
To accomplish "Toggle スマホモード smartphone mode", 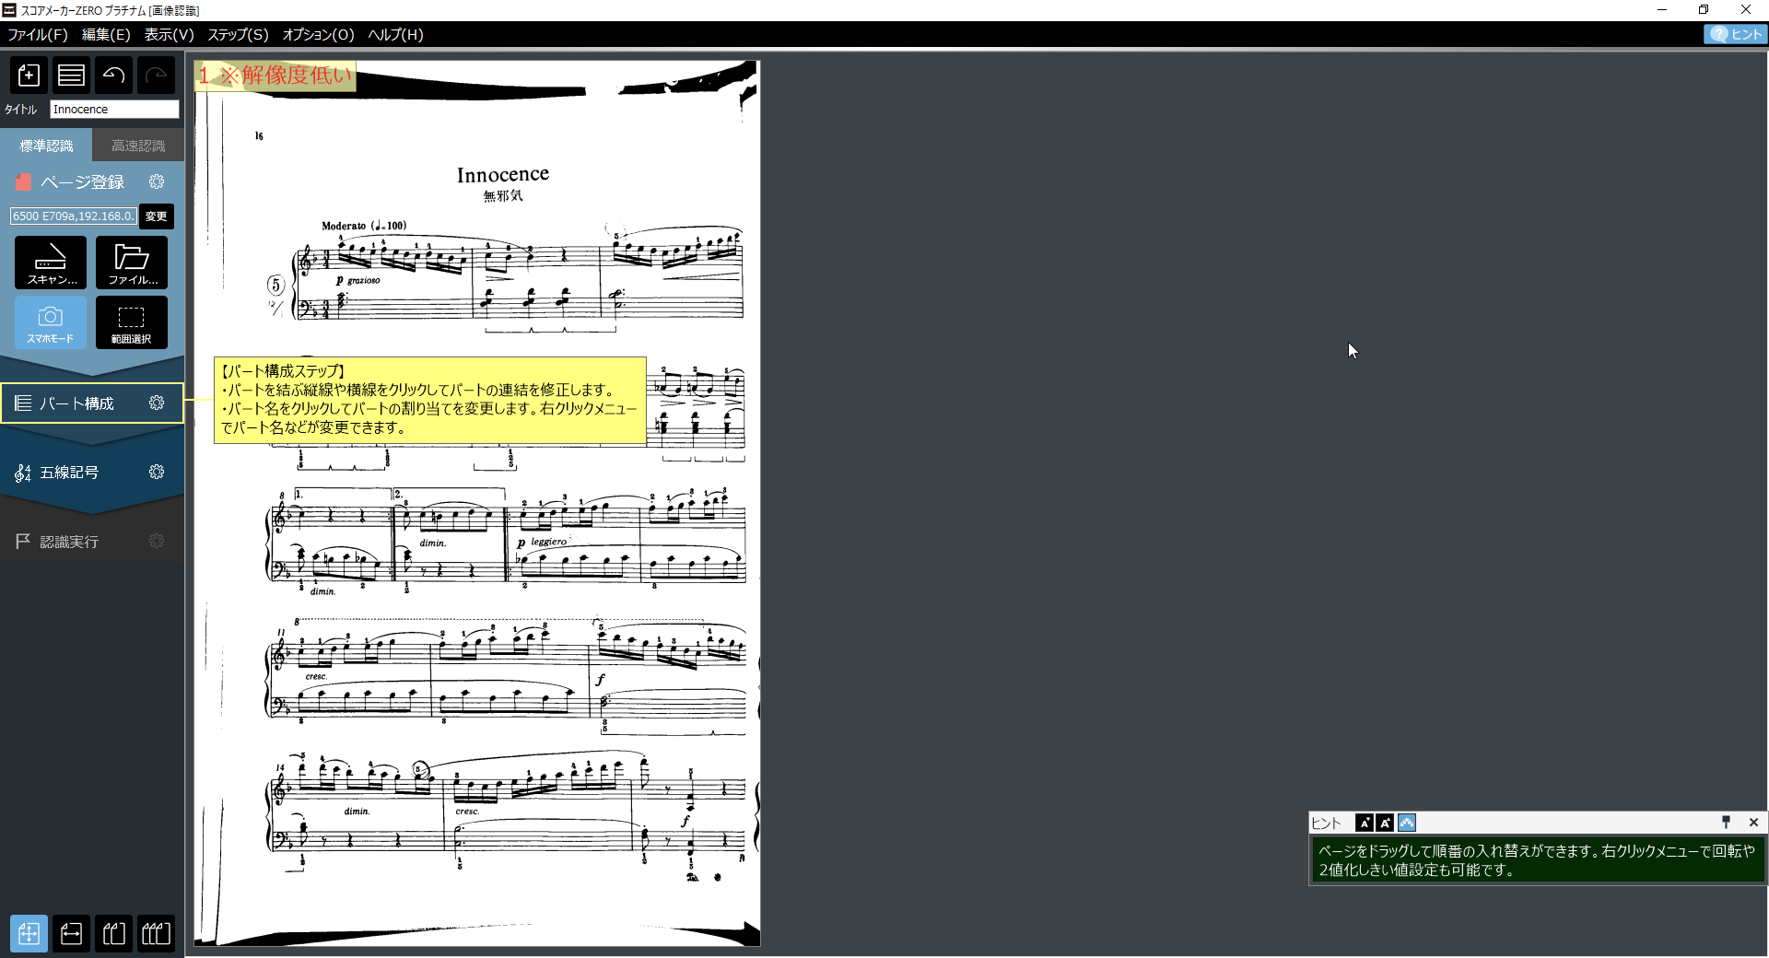I will [x=51, y=322].
